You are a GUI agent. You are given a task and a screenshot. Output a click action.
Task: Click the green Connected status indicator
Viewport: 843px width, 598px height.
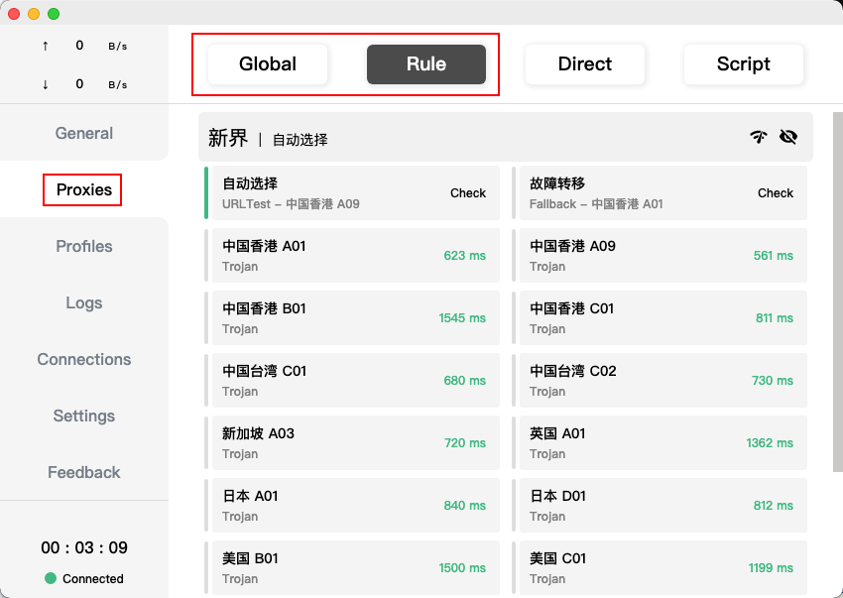(x=51, y=579)
